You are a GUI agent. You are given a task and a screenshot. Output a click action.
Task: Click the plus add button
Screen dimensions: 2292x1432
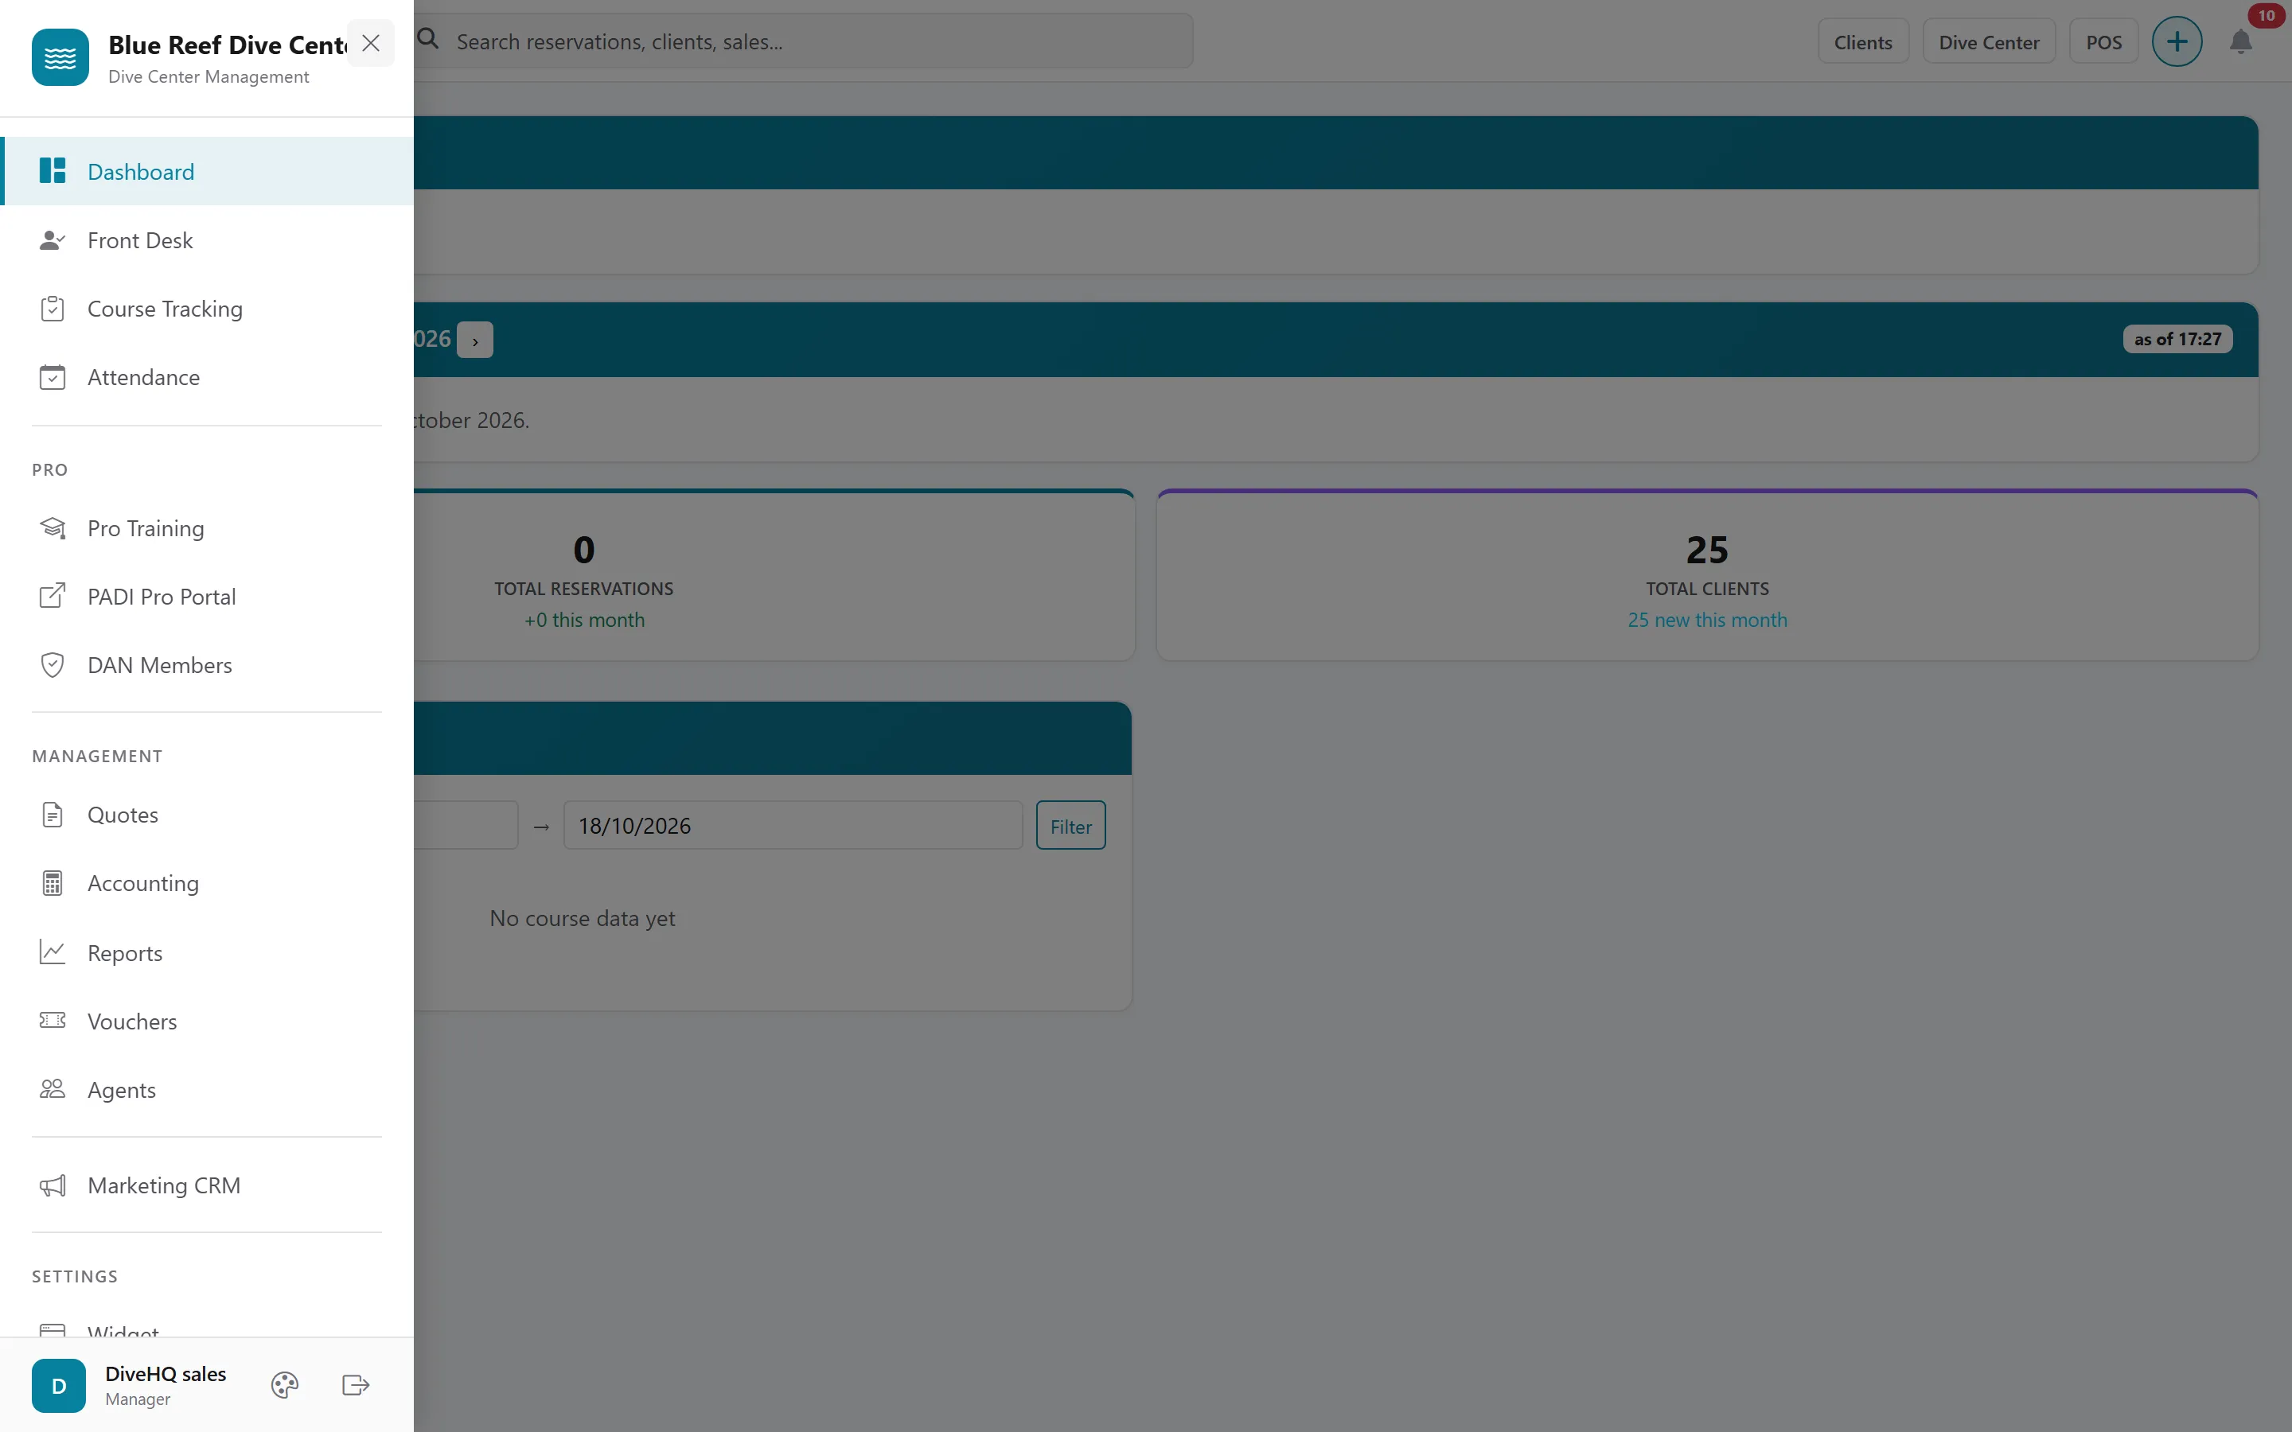click(x=2177, y=41)
